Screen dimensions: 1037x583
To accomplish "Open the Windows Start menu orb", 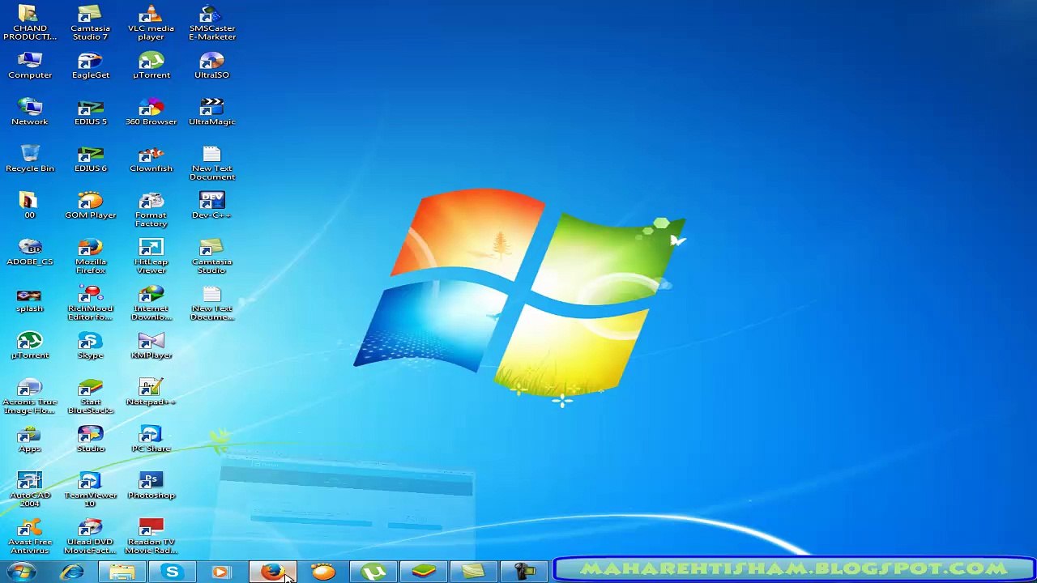I will click(22, 572).
